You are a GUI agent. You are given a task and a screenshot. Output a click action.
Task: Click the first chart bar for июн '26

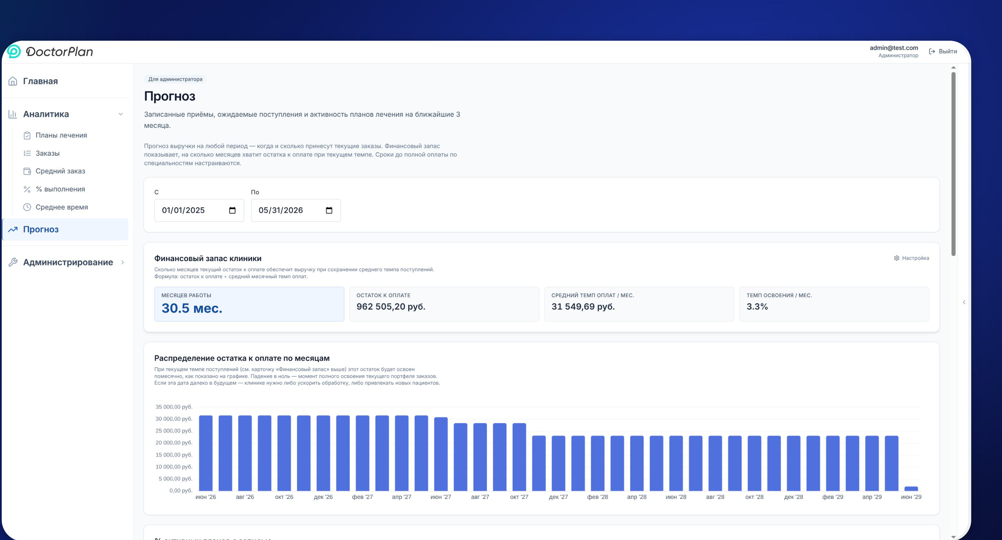click(206, 453)
